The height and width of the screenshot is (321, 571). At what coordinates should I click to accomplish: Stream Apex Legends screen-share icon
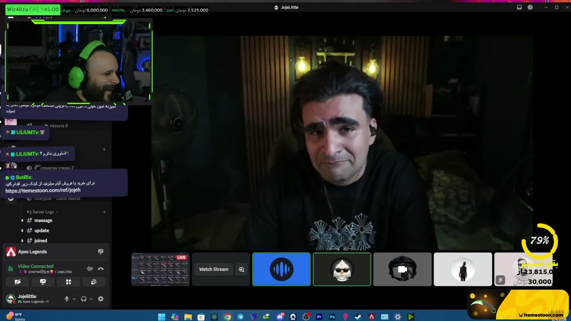pos(101,252)
